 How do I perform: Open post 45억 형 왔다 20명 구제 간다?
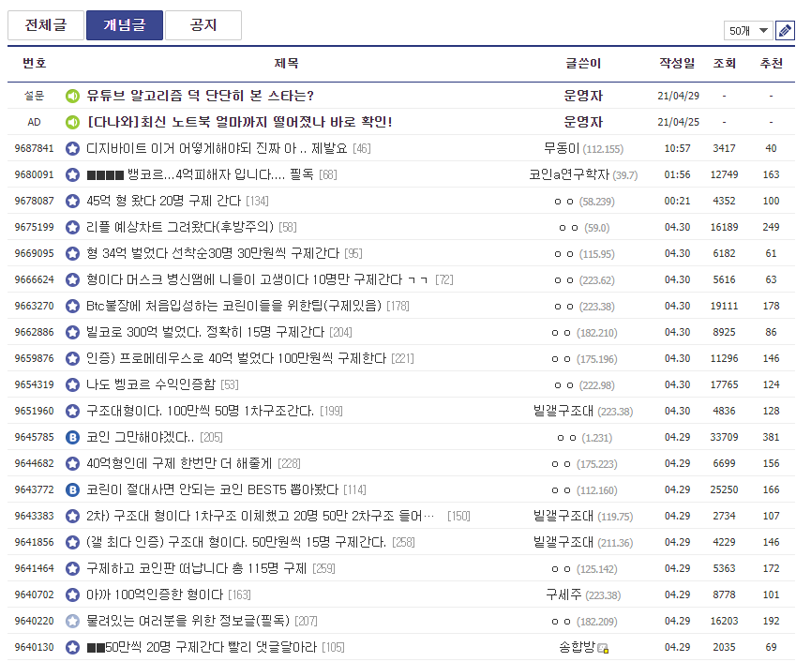(163, 201)
